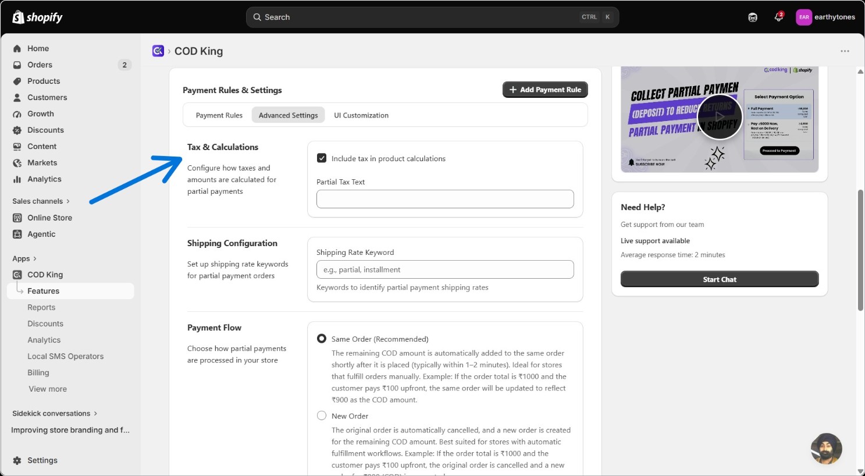Click the Agentic channel icon
The height and width of the screenshot is (476, 865).
point(17,234)
